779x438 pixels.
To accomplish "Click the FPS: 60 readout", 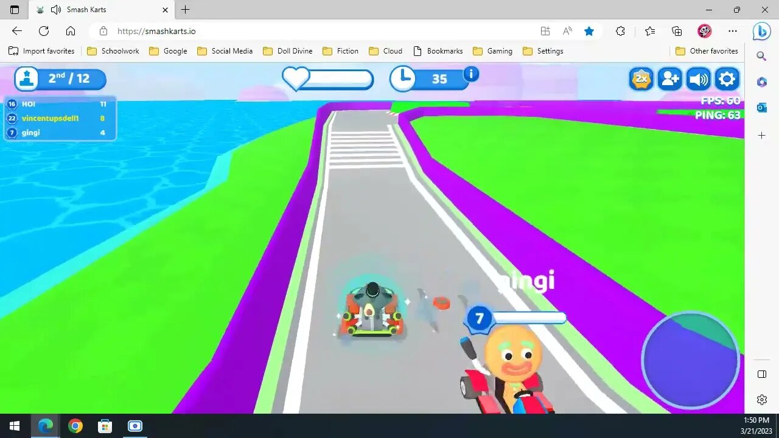I will [x=720, y=101].
